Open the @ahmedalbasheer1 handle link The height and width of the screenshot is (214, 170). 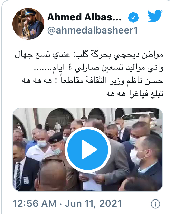coord(92,30)
